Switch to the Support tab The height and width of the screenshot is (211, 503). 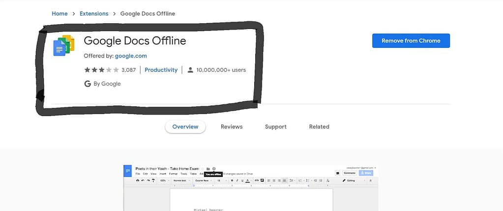pos(275,126)
